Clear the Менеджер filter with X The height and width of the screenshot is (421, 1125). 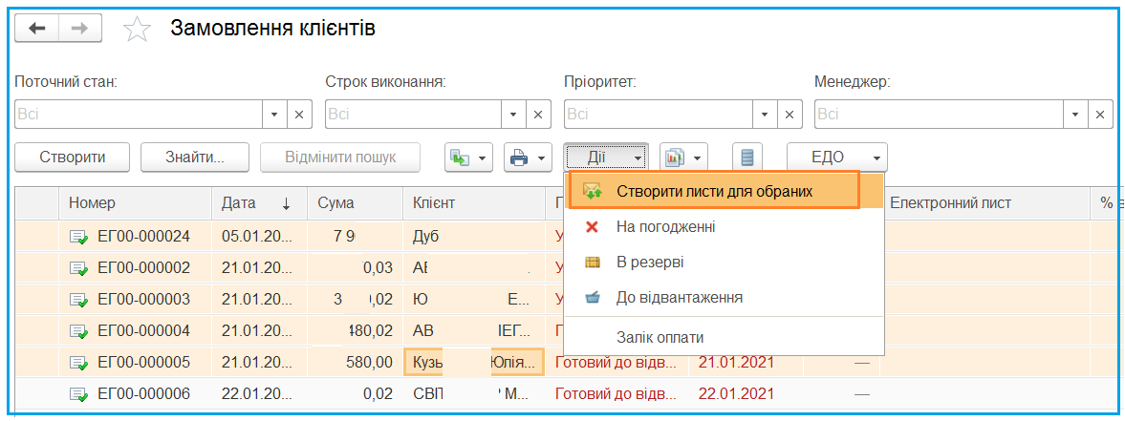(x=1100, y=114)
